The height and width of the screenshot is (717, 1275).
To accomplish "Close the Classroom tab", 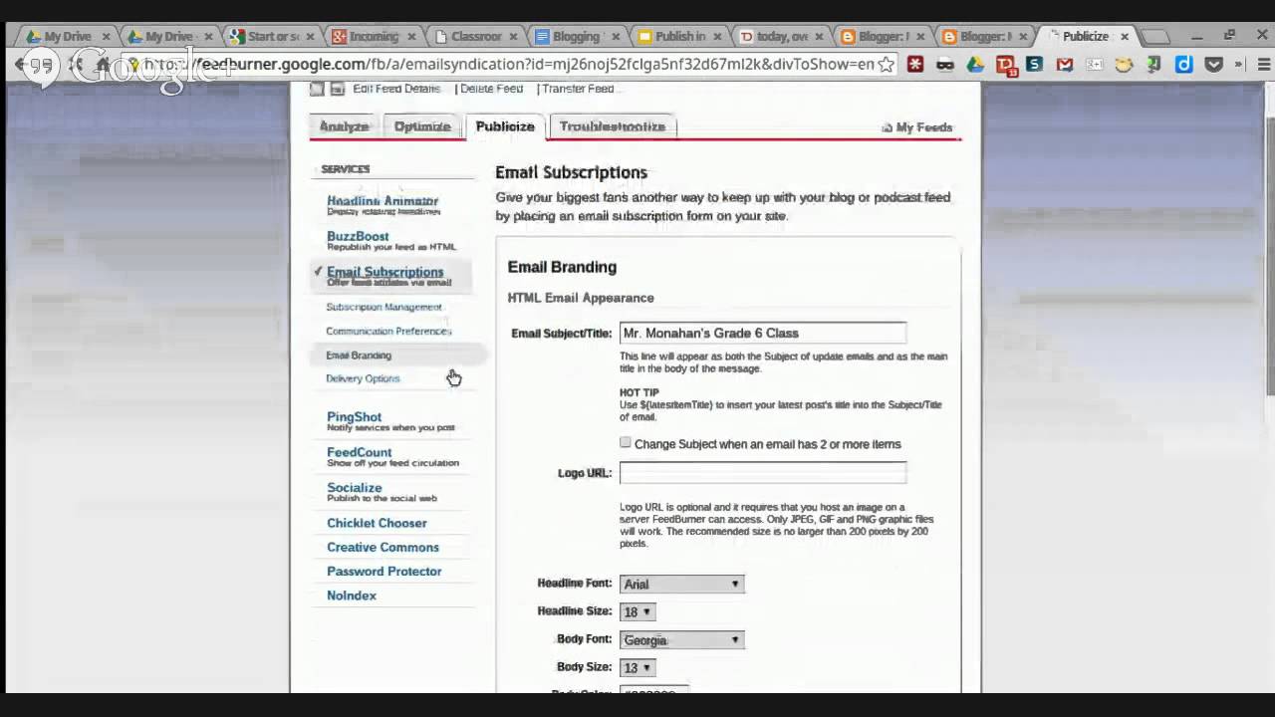I will [x=515, y=36].
